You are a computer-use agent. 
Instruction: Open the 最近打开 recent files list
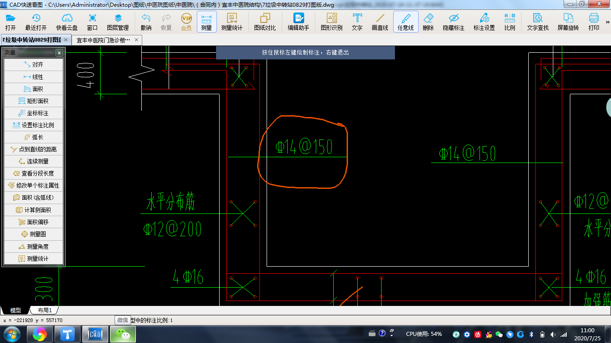pos(36,22)
